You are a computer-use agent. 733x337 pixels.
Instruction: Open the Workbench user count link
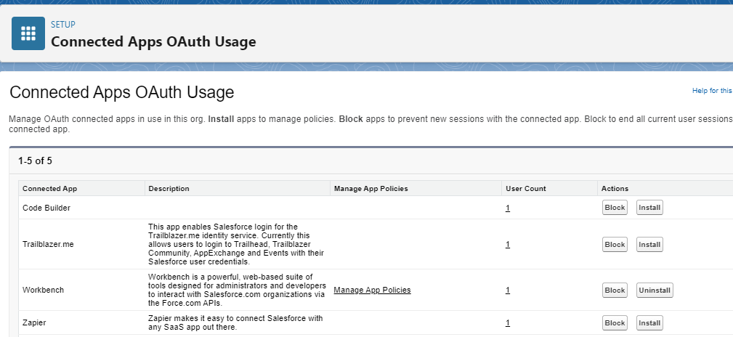[x=508, y=291]
